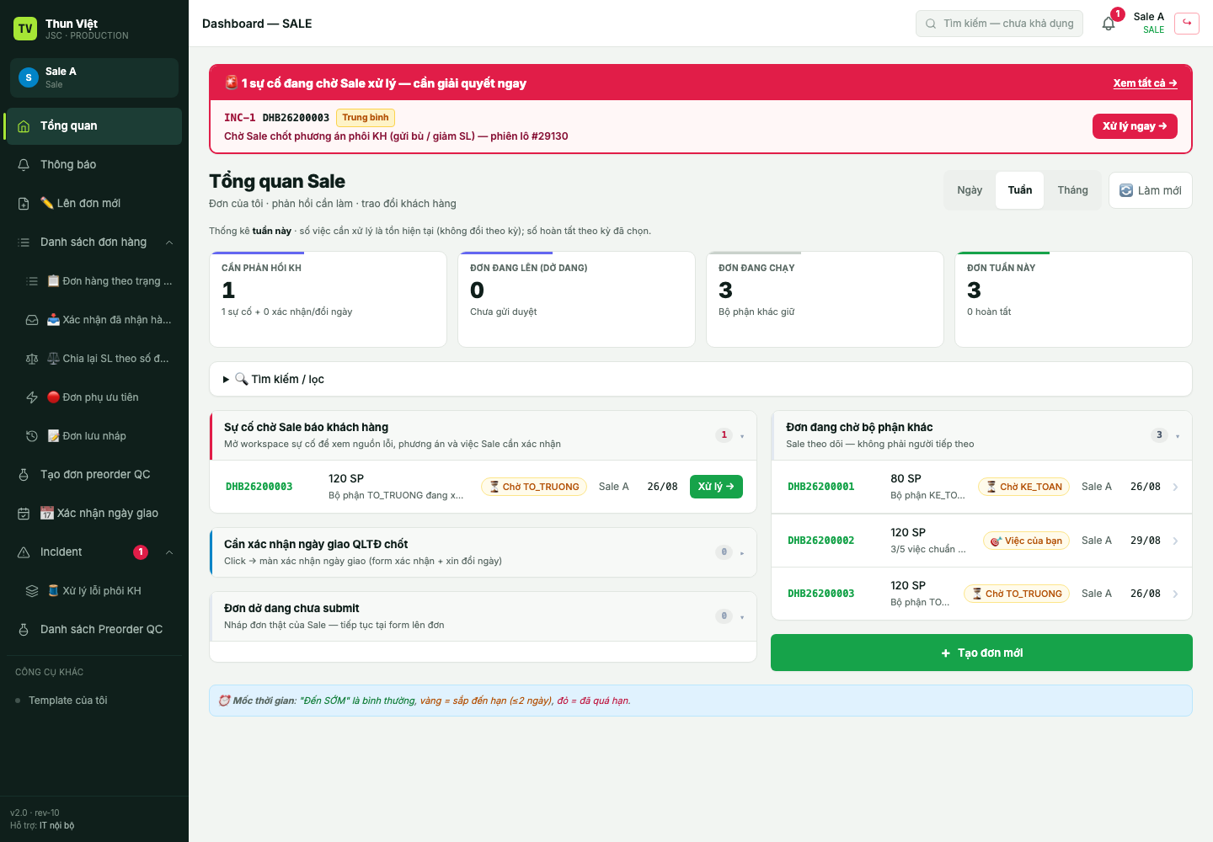Click the Chờ KE_TOAN status badge
This screenshot has height=842, width=1213.
pyautogui.click(x=1023, y=487)
